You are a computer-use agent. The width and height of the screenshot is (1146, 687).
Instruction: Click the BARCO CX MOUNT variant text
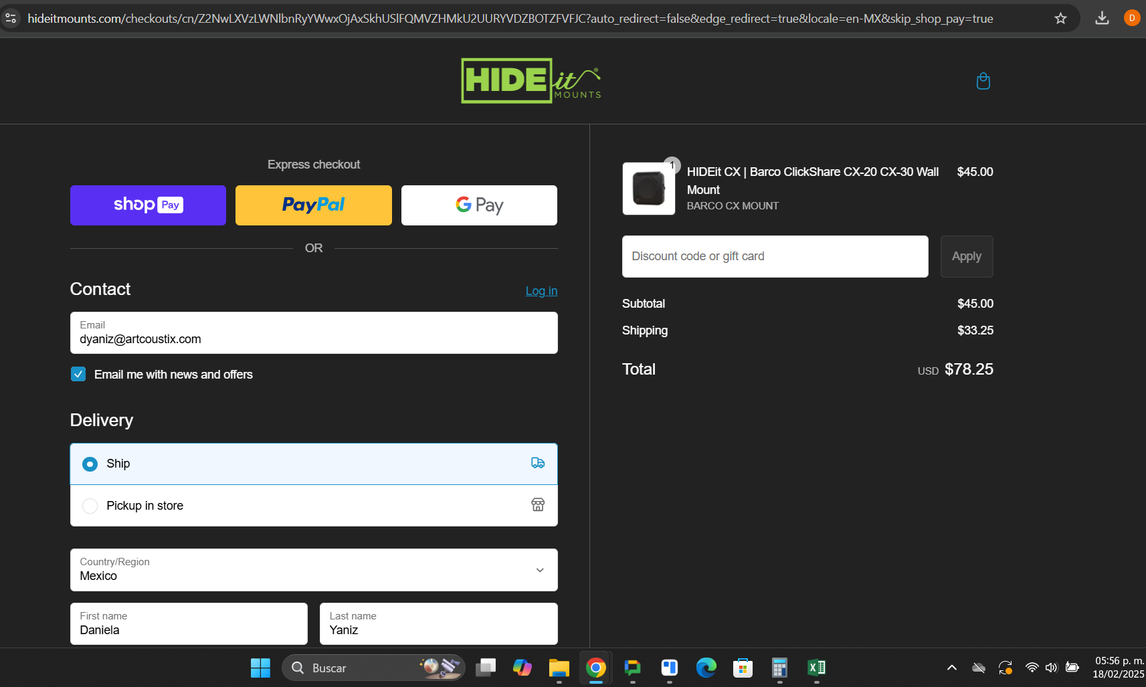[733, 206]
